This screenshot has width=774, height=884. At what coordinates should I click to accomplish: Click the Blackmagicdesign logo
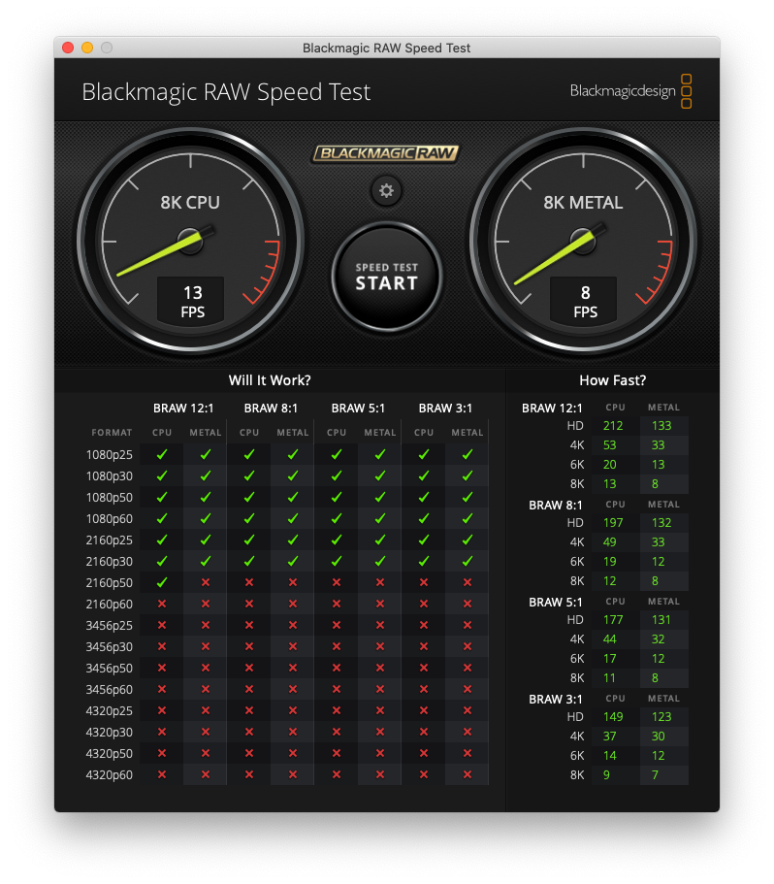click(630, 91)
